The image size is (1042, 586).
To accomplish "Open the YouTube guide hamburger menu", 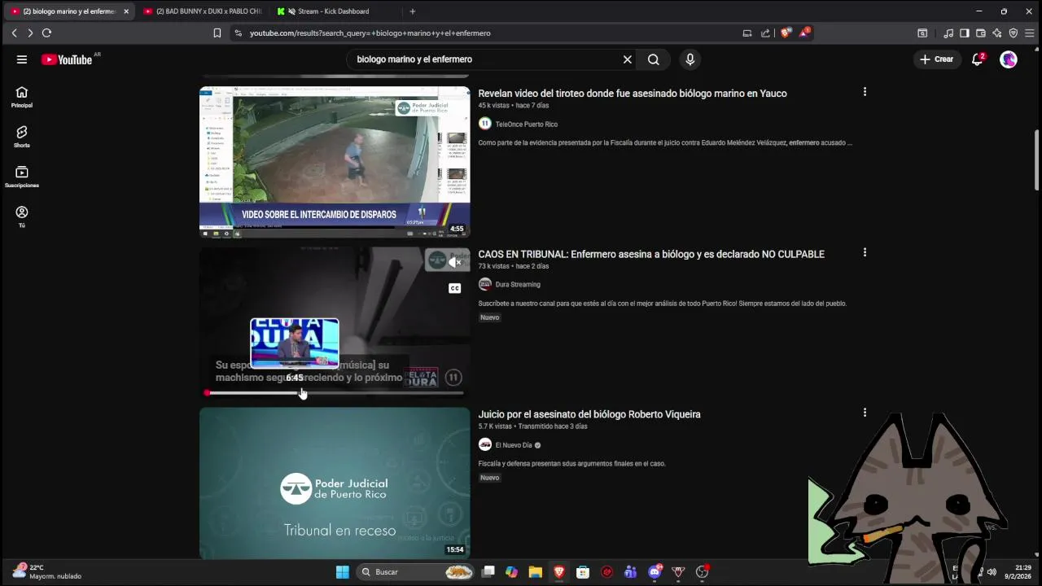I will (22, 59).
